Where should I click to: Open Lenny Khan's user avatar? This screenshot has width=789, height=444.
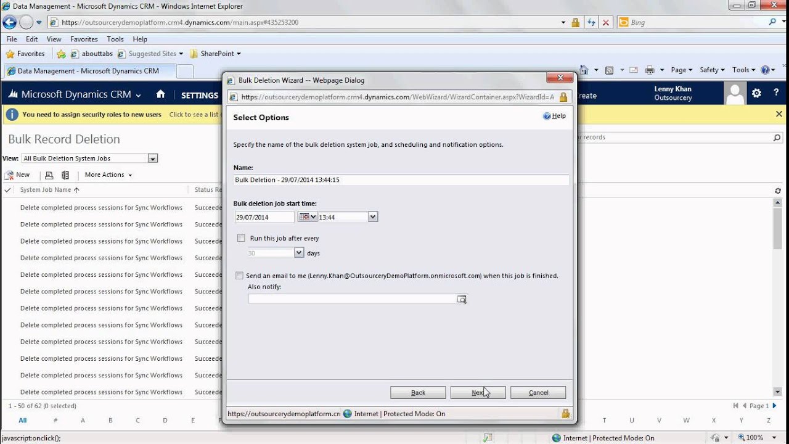coord(735,94)
